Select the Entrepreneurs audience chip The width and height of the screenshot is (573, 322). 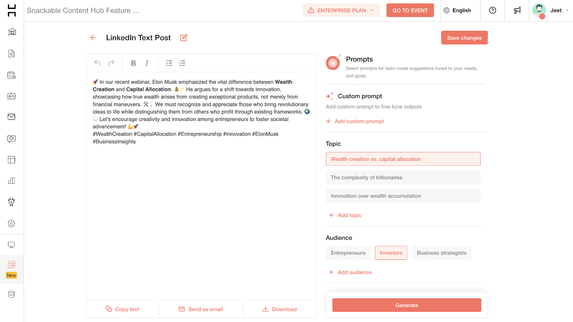tap(348, 253)
